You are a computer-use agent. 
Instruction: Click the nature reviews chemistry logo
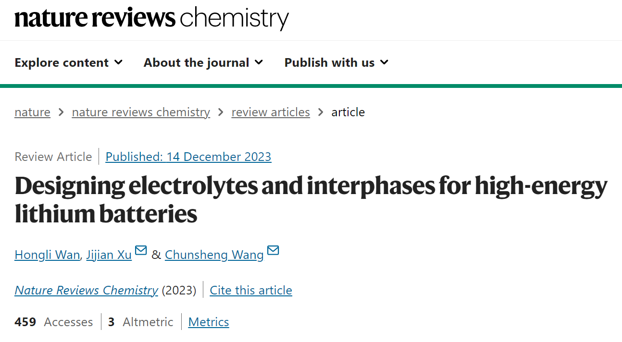pos(152,18)
